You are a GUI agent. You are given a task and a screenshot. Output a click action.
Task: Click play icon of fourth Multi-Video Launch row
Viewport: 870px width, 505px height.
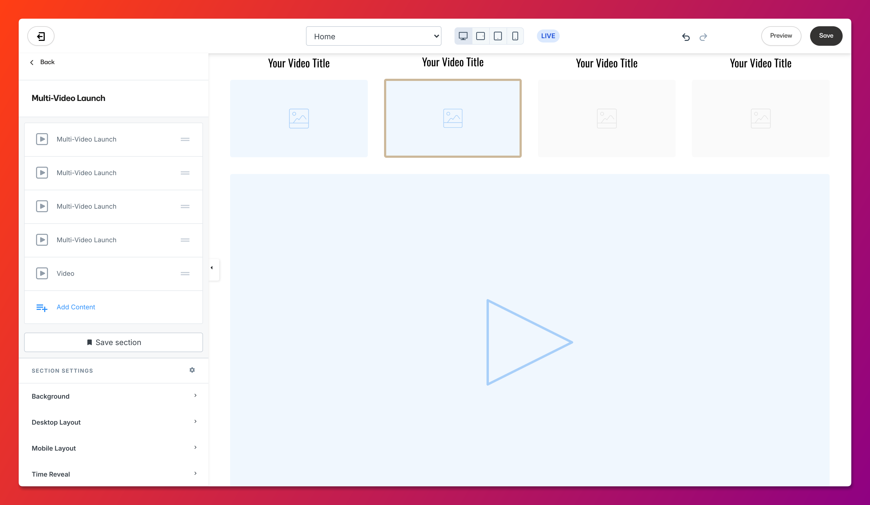pos(42,240)
